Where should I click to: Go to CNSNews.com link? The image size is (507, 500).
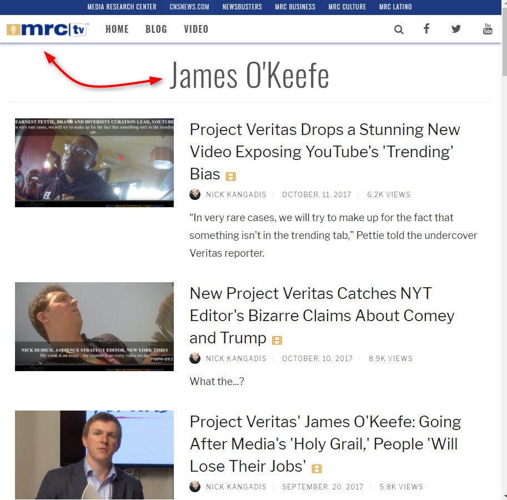coord(189,7)
